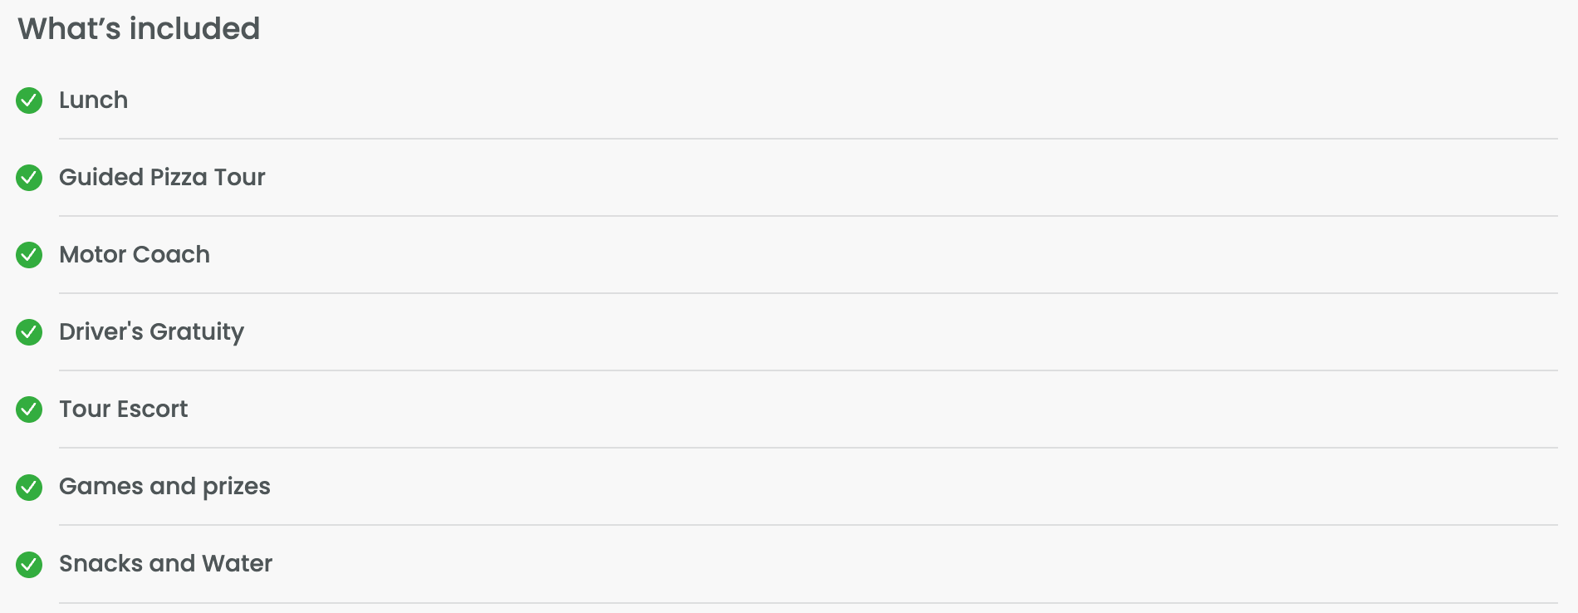
Task: Click the Motor Coach text
Action: (135, 255)
